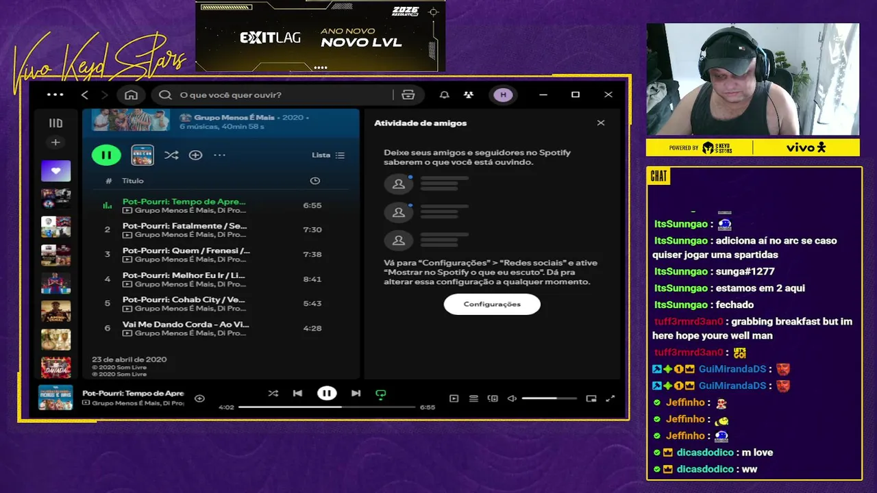Open now-playing album cover thumbnail
The height and width of the screenshot is (493, 877).
(x=55, y=398)
